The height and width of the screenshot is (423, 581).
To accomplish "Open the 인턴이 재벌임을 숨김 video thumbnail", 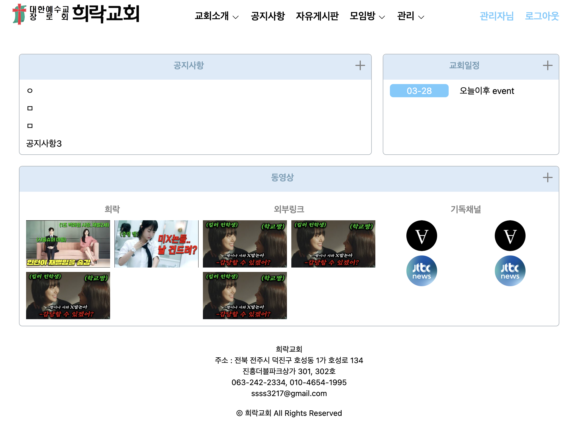I will point(68,244).
